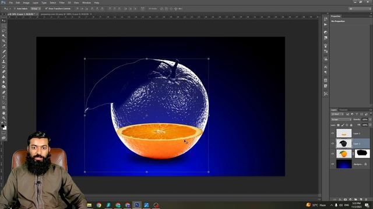Toggle Quick Mask mode in toolbox
The width and height of the screenshot is (373, 209).
[x=3, y=133]
